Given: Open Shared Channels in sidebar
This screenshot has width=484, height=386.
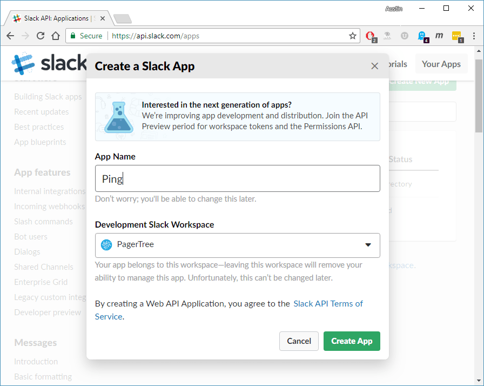Looking at the screenshot, I should 44,267.
